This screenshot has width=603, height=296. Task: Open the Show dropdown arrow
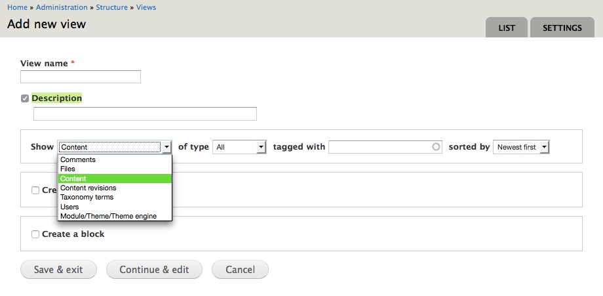(x=166, y=147)
